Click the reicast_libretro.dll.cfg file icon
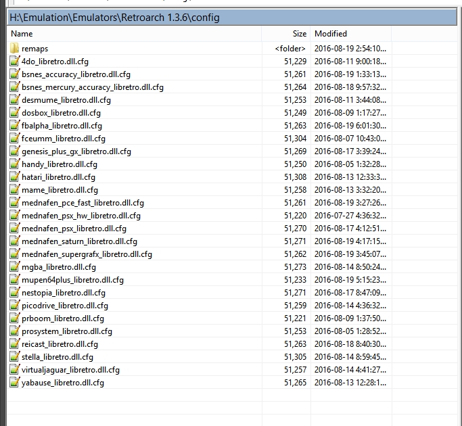This screenshot has width=462, height=426. pos(14,344)
